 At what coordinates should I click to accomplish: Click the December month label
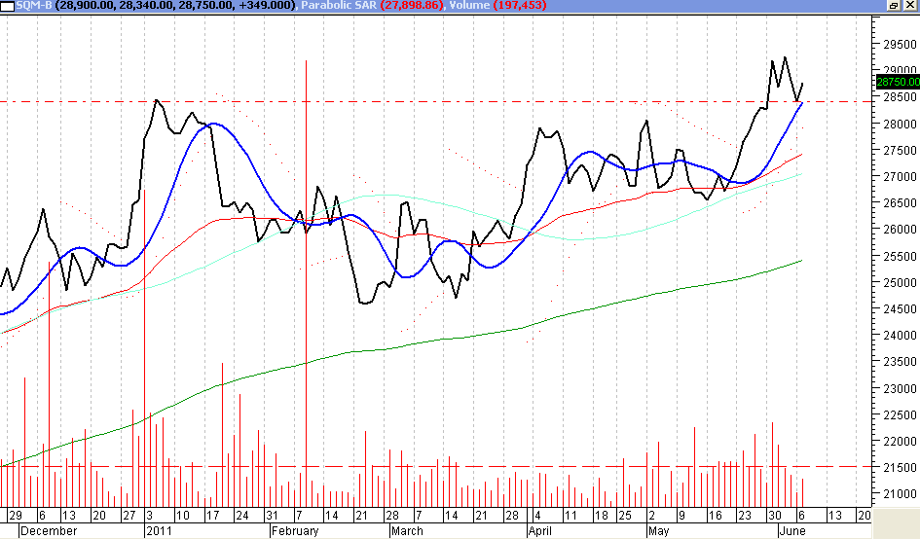point(49,531)
